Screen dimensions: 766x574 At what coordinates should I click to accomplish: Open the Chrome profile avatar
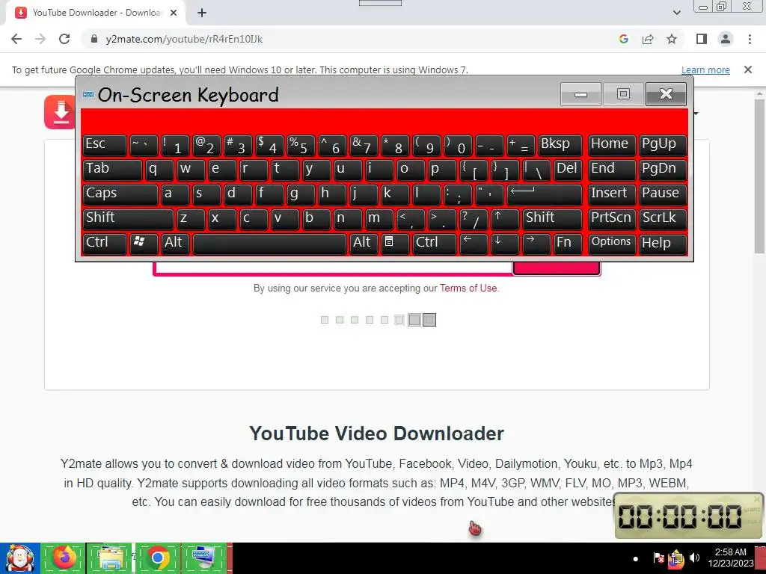pos(726,39)
